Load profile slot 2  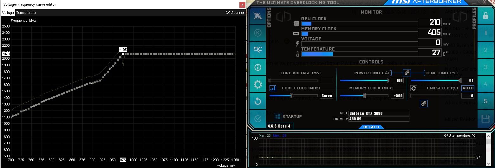(x=485, y=50)
